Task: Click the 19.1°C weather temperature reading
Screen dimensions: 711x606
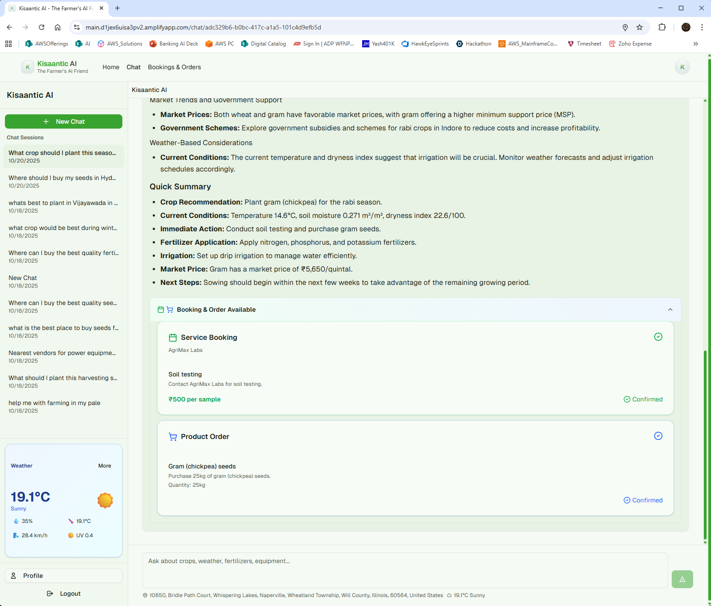Action: point(30,497)
